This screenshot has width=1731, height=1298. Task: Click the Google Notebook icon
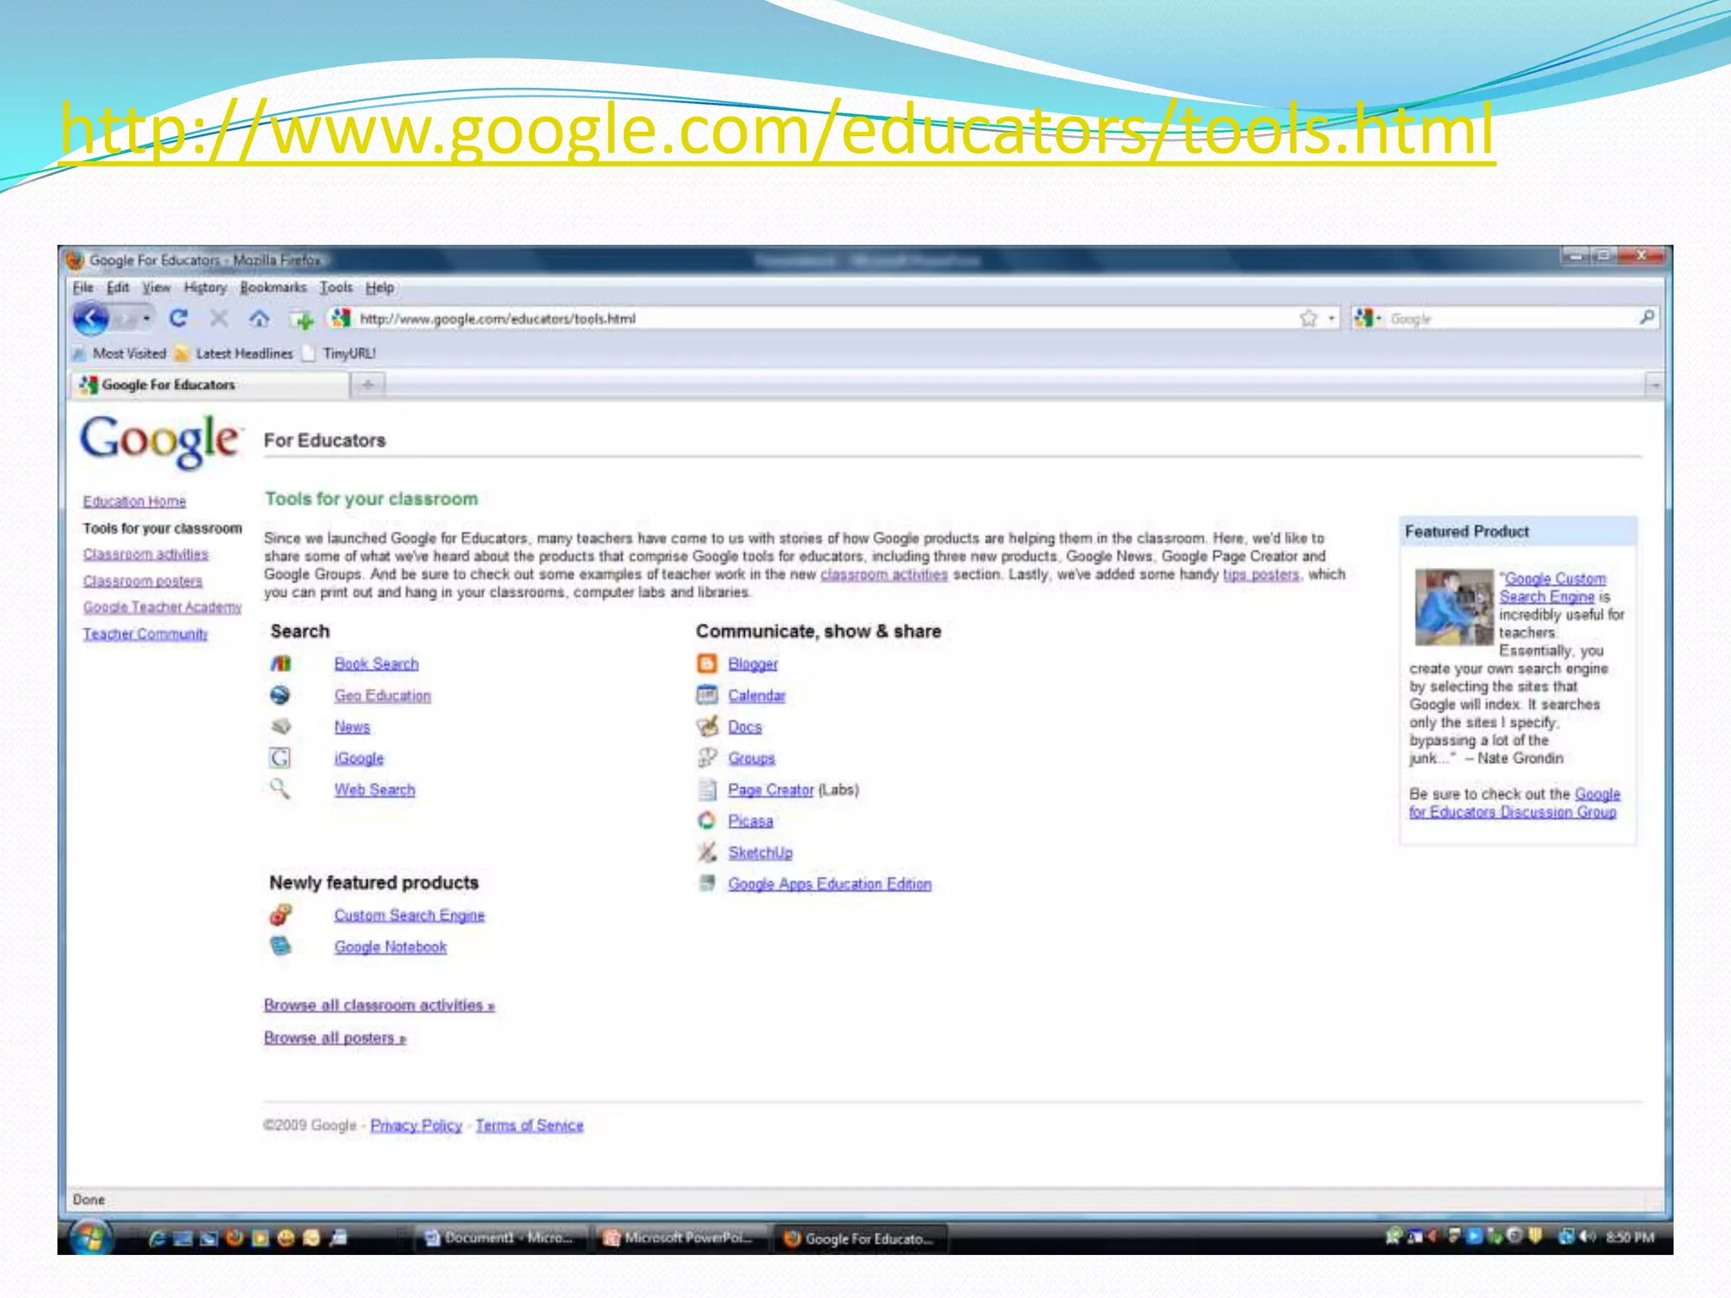click(x=281, y=946)
